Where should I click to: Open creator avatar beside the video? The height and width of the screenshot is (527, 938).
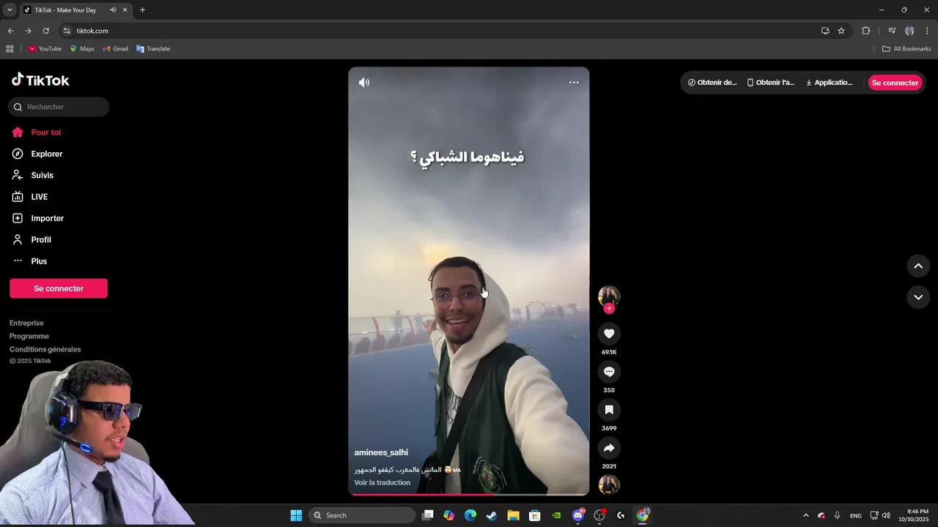coord(609,296)
